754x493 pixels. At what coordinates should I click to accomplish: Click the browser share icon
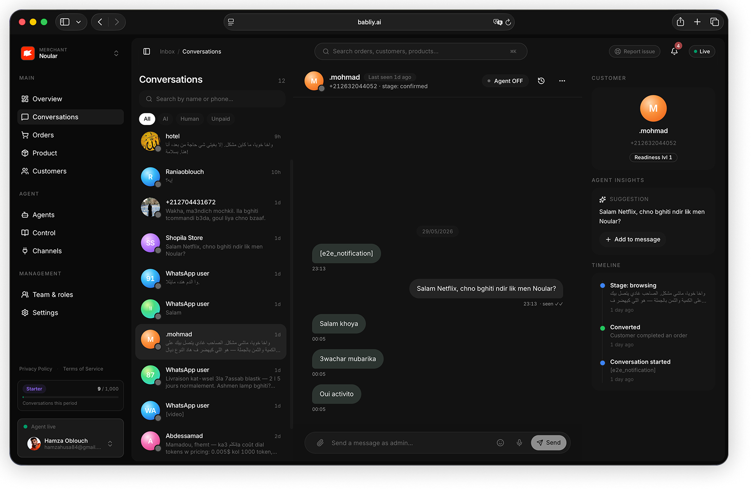tap(680, 22)
